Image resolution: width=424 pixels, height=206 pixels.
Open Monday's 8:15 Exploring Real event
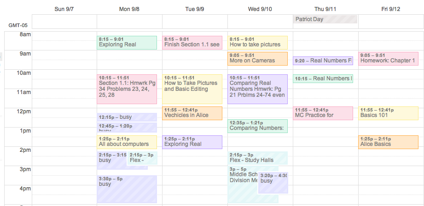click(127, 43)
